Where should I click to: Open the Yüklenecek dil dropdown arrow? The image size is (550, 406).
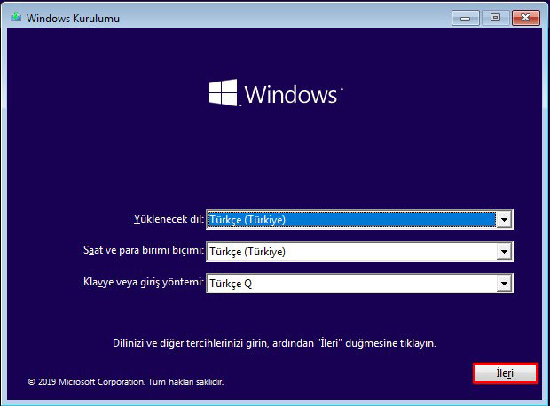(504, 220)
